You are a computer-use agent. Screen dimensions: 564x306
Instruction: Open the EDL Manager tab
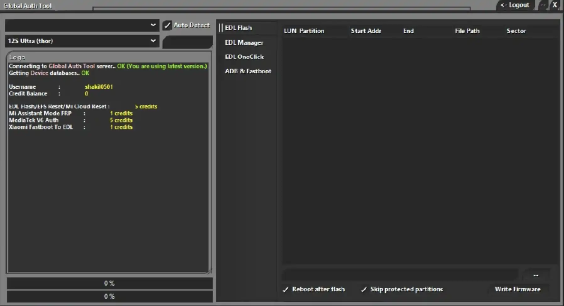(x=244, y=42)
